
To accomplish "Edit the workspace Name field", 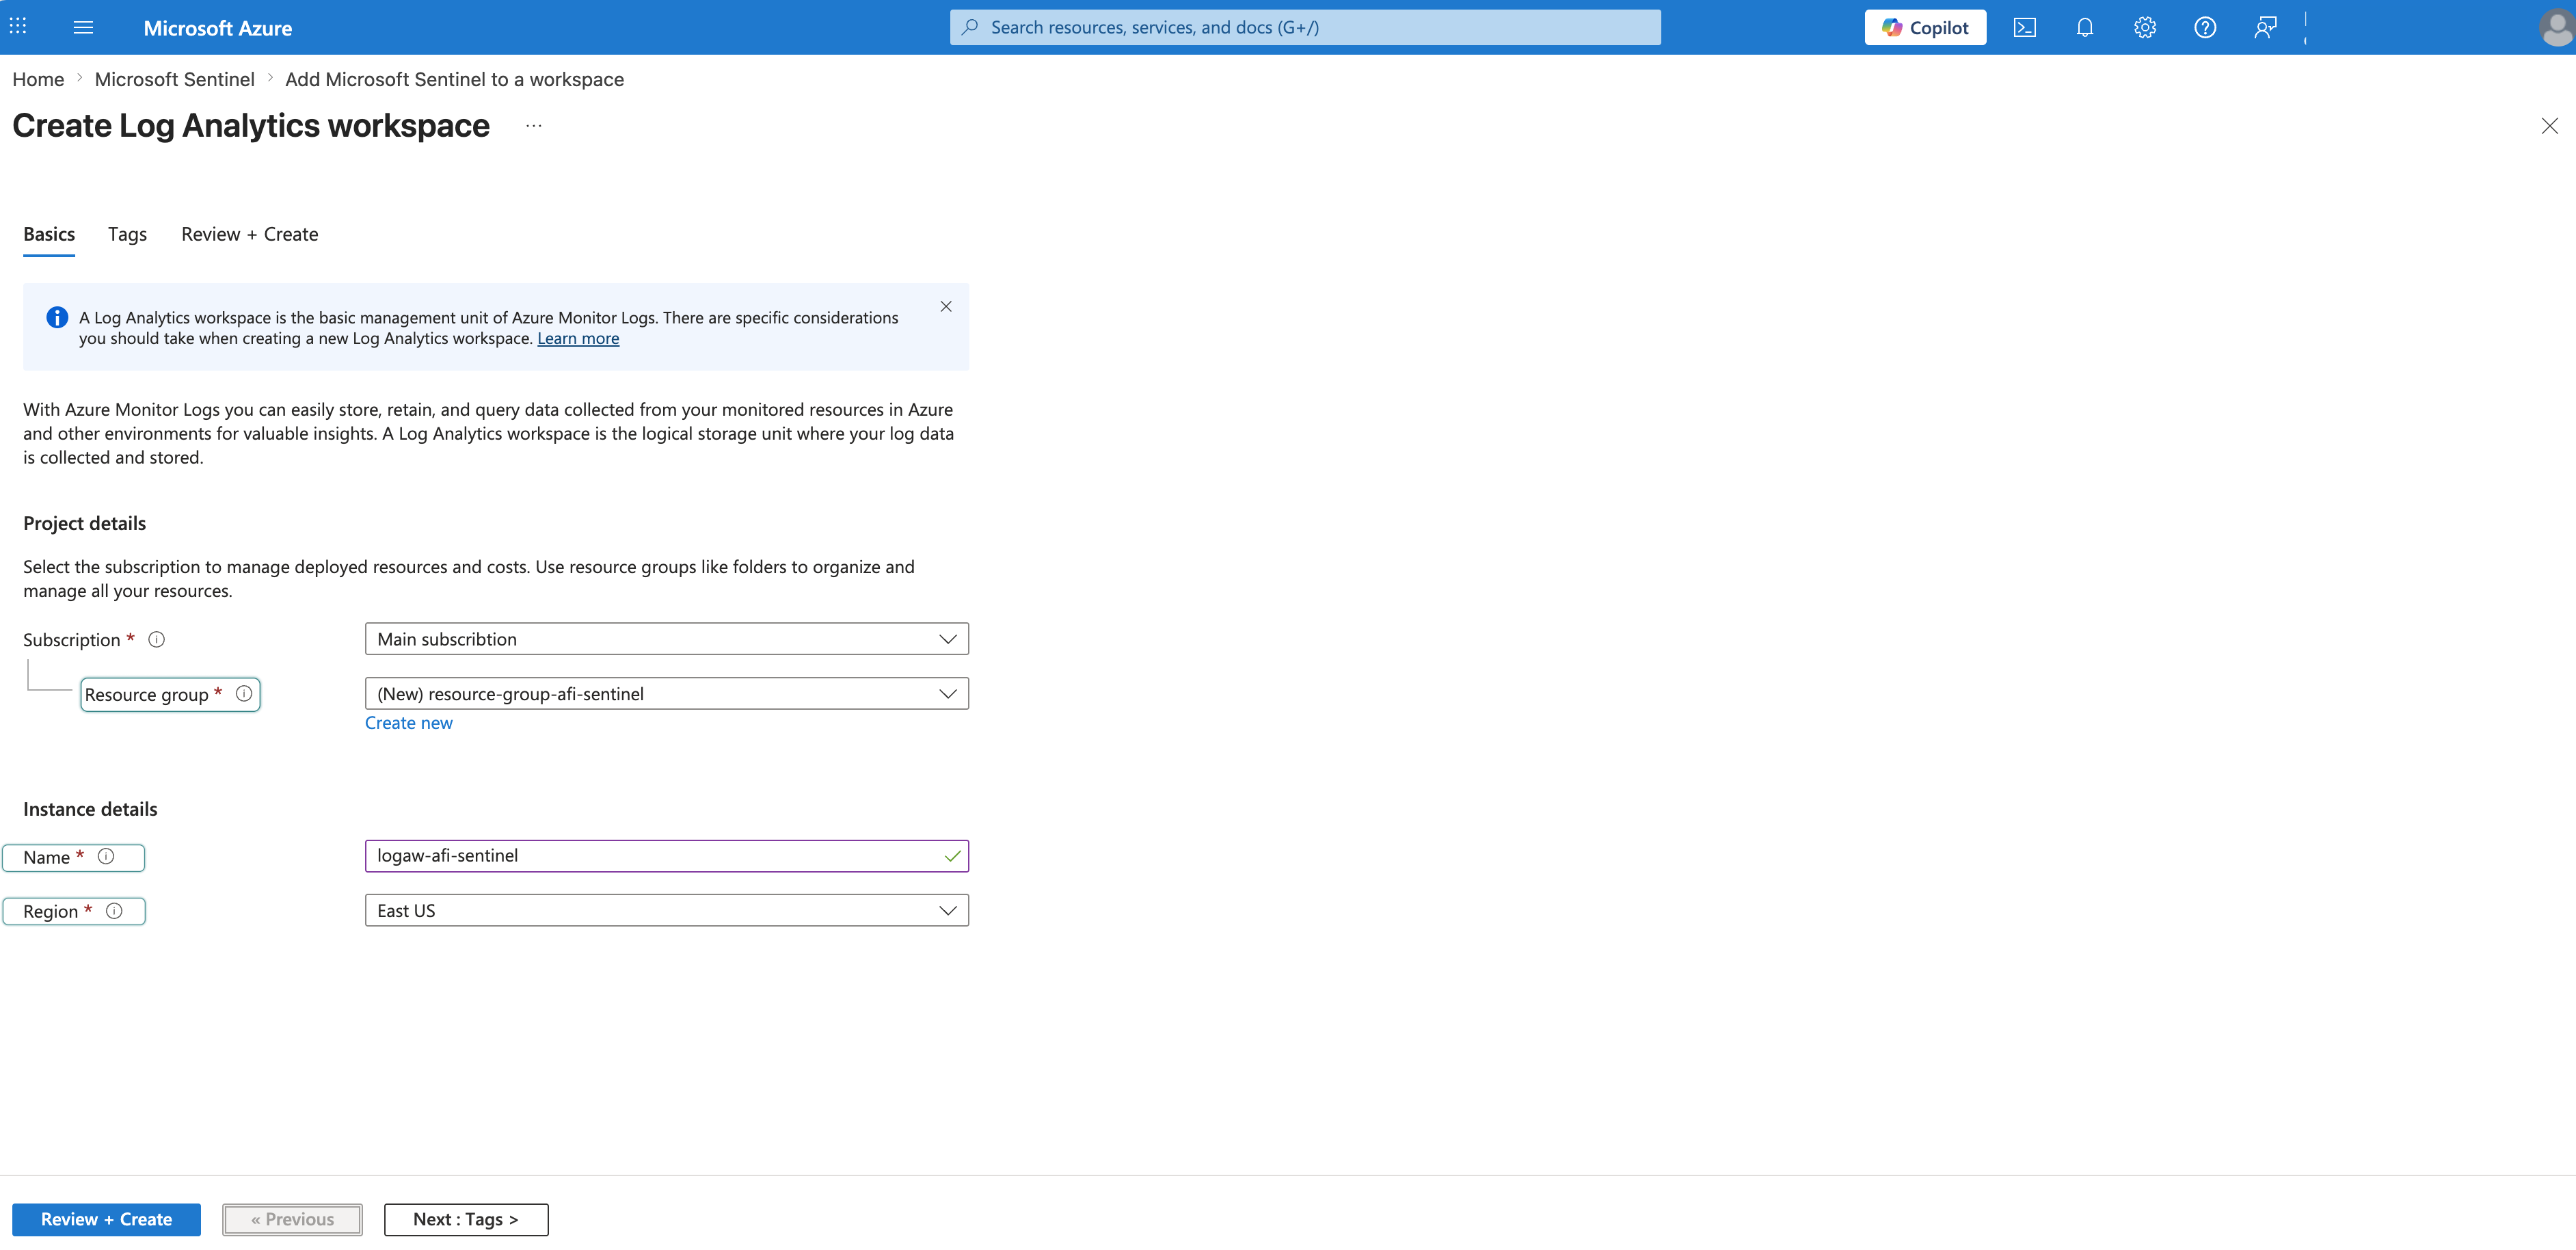I will click(667, 856).
